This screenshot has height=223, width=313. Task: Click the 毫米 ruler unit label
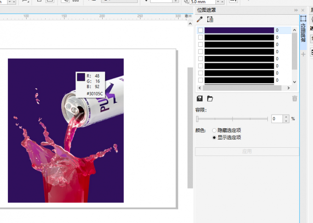[188, 16]
